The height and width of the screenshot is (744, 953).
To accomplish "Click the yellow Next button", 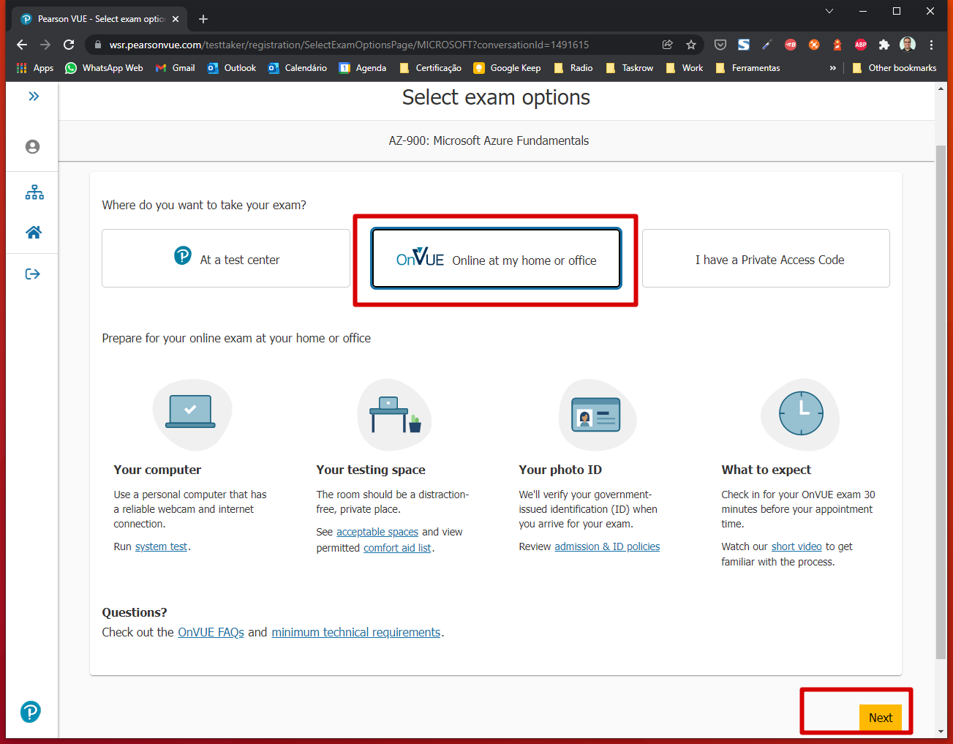I will click(881, 718).
